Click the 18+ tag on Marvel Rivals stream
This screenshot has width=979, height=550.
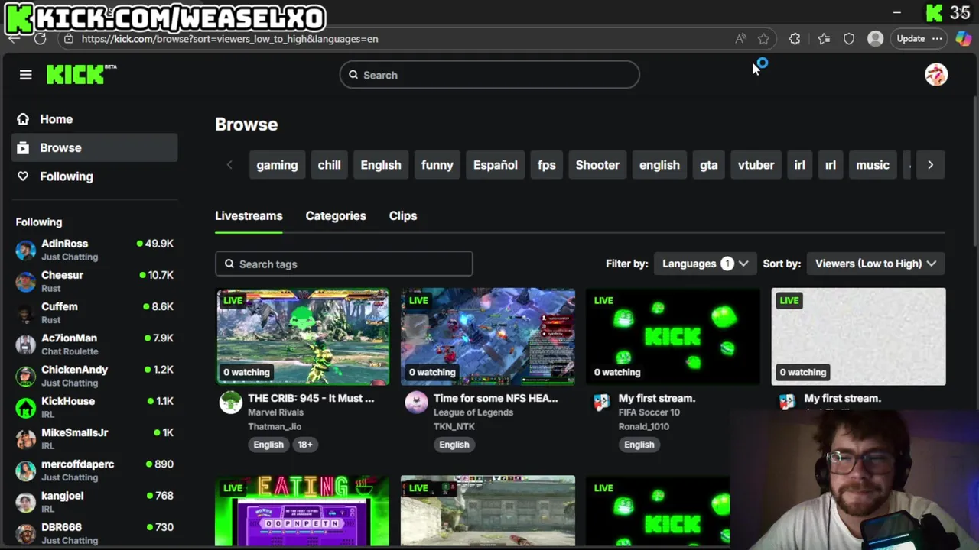[x=304, y=445]
